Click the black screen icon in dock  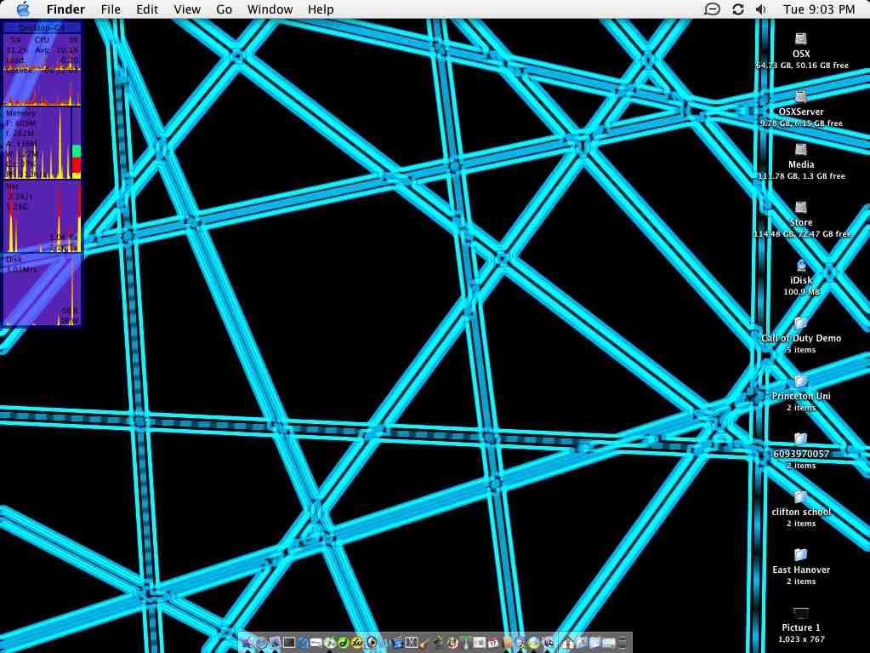pos(289,643)
